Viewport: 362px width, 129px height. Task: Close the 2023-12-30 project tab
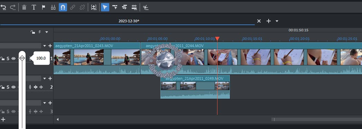point(259,21)
